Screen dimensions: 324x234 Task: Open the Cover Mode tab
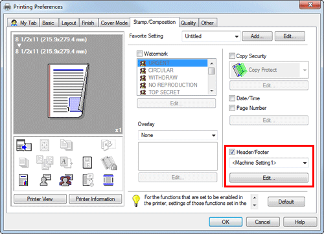(x=114, y=23)
